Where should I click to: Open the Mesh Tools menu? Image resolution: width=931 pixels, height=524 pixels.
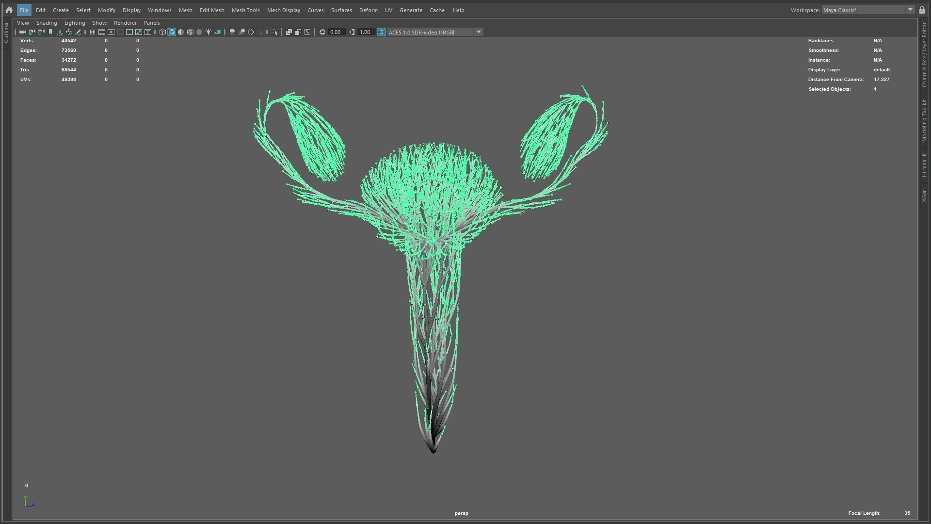245,10
